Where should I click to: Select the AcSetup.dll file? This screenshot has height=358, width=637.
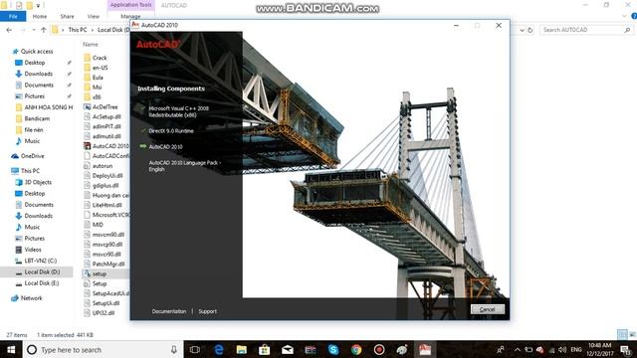pyautogui.click(x=106, y=116)
